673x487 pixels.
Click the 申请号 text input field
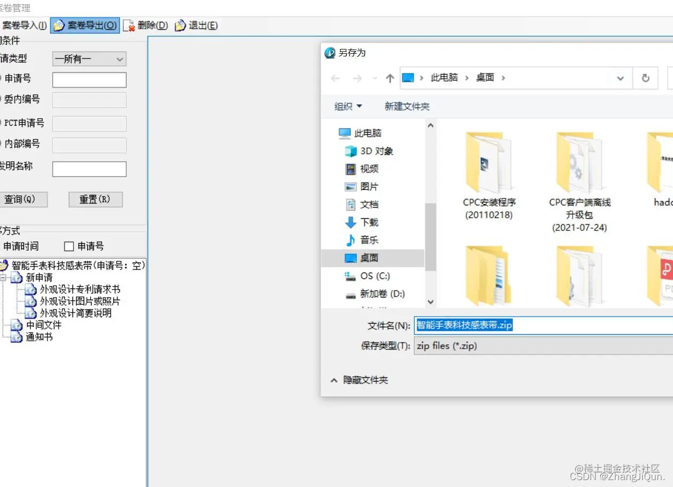89,80
